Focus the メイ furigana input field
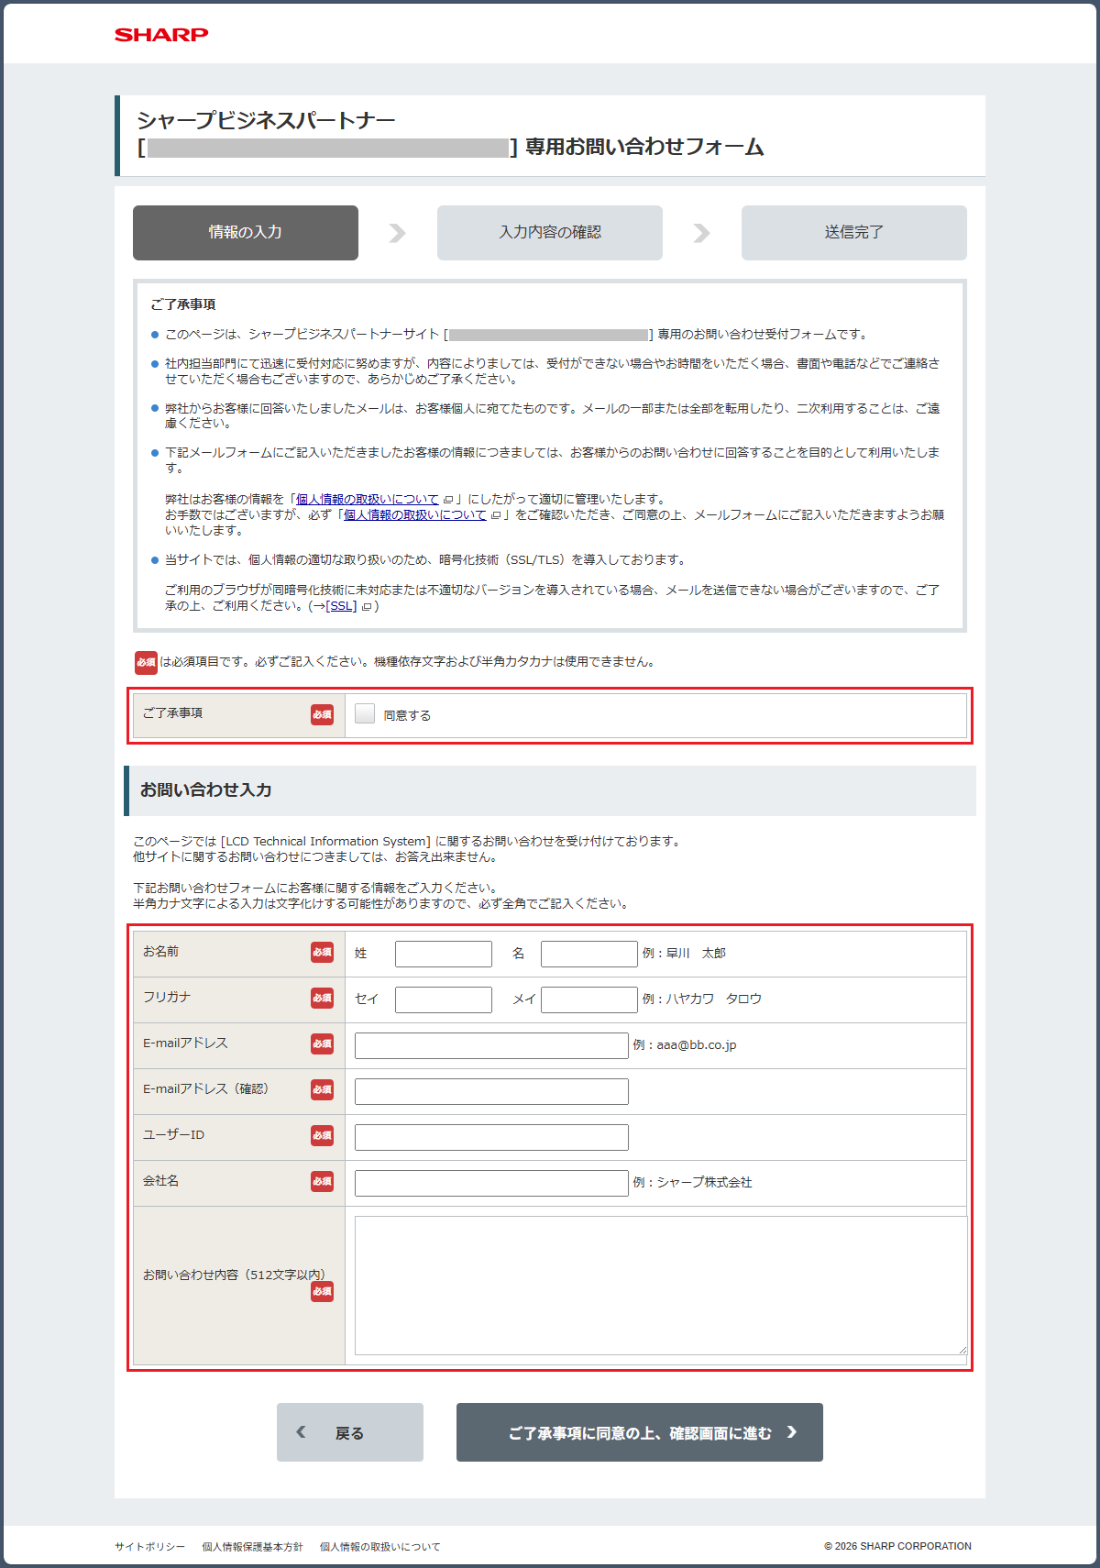 point(589,999)
